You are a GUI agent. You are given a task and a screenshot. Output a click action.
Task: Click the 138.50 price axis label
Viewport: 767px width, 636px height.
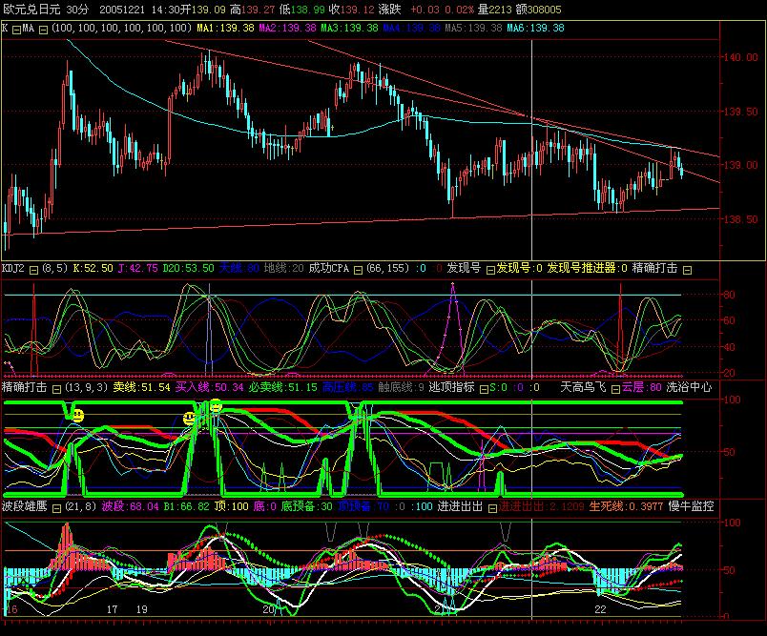(740, 219)
